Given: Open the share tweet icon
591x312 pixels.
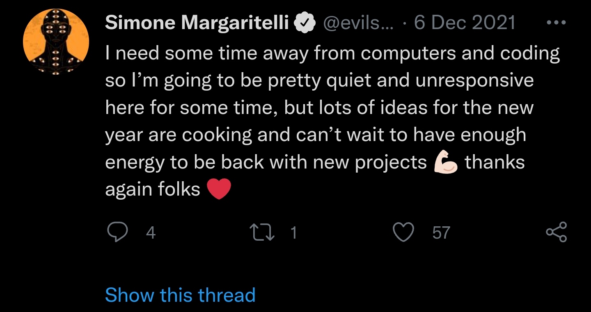Looking at the screenshot, I should click(557, 232).
